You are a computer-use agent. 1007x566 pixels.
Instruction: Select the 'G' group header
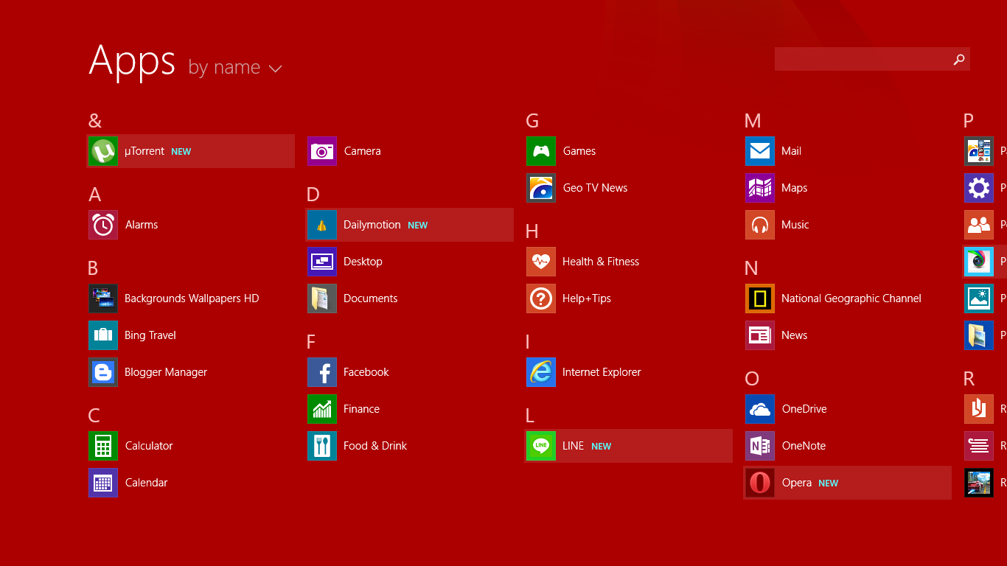[532, 121]
